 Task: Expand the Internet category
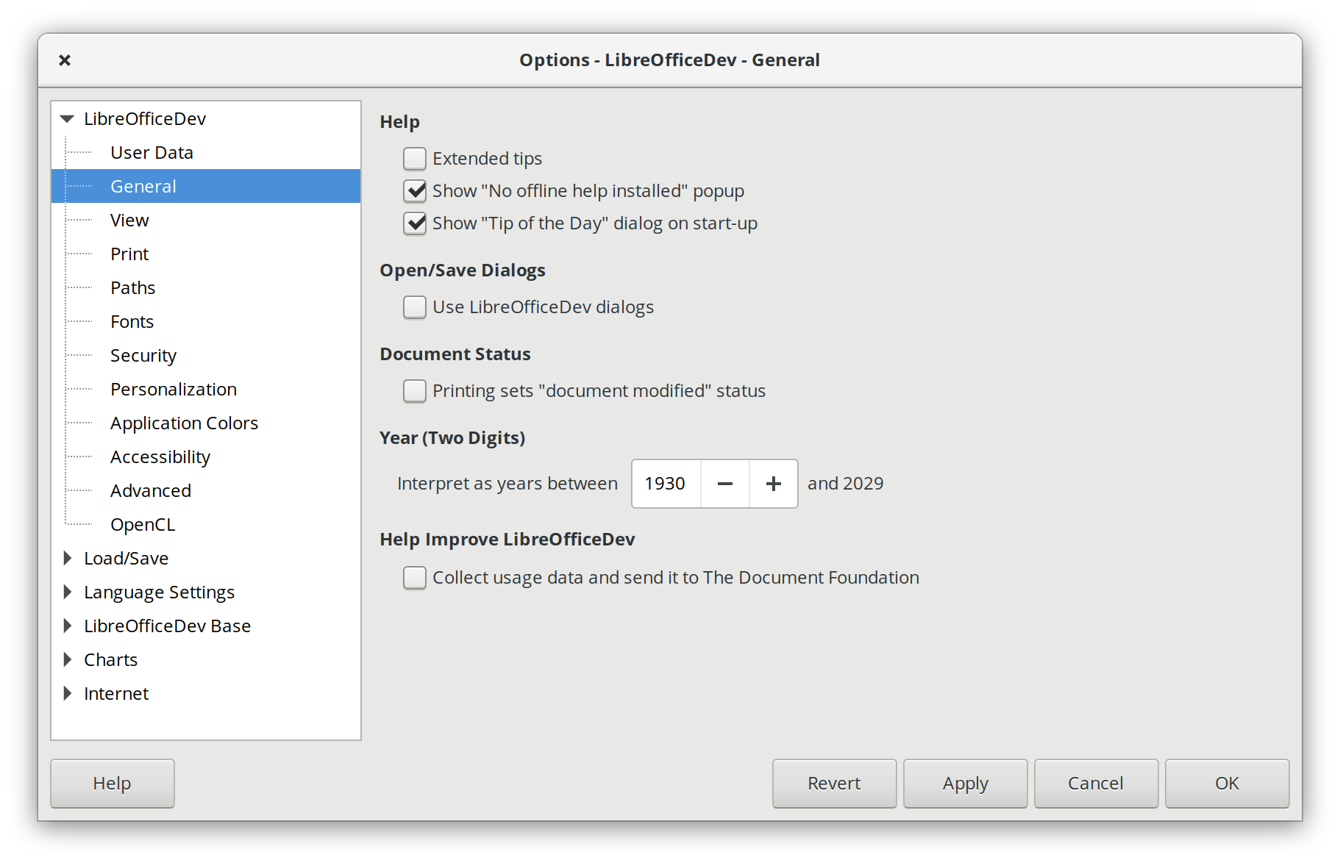click(x=68, y=694)
